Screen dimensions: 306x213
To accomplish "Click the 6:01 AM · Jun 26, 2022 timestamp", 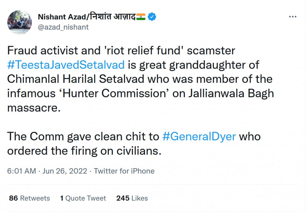I will 47,171.
